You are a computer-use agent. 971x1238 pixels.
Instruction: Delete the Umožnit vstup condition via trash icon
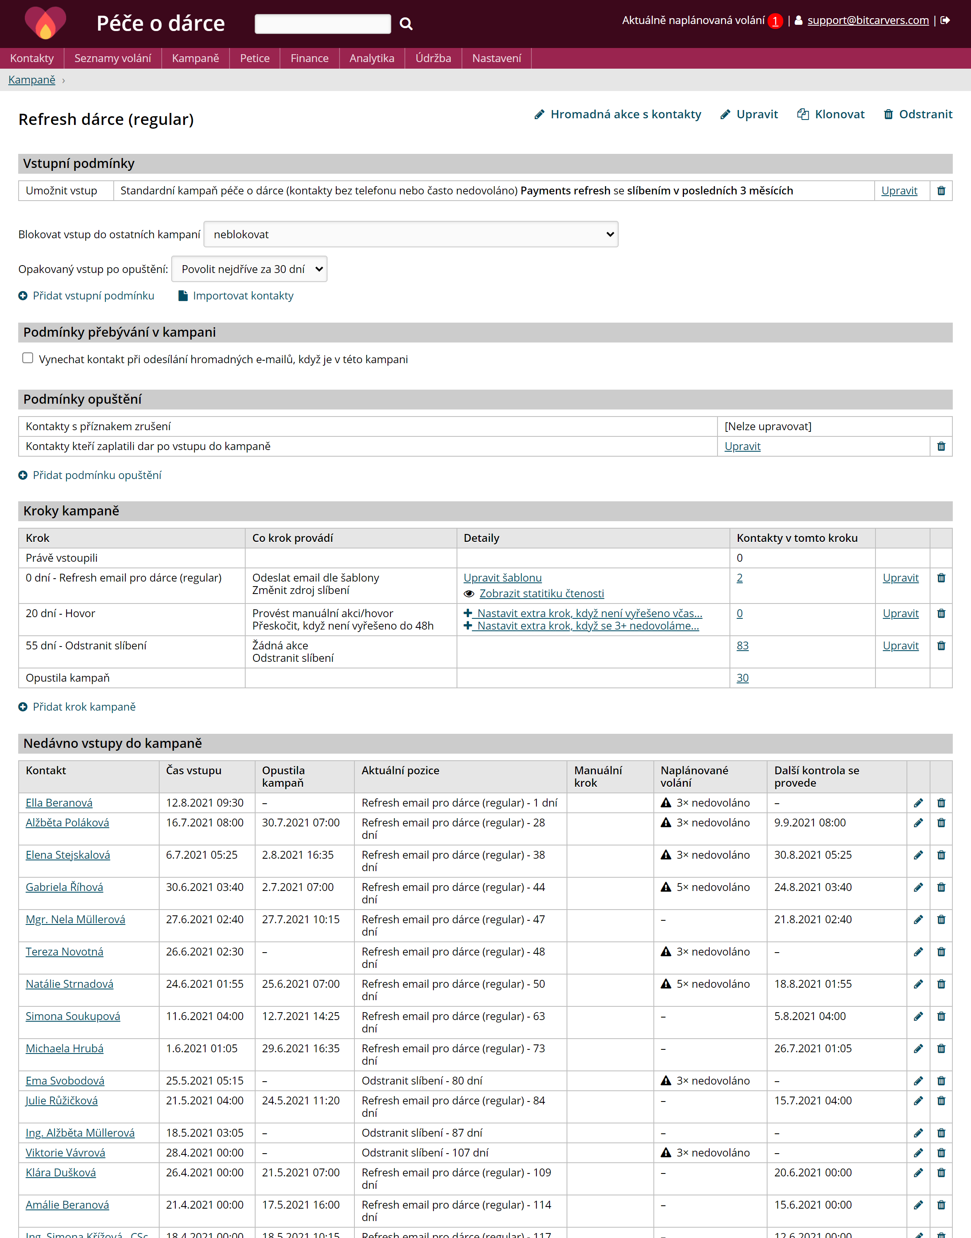(x=941, y=191)
